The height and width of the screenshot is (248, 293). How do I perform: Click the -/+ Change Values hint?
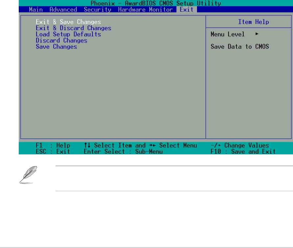click(x=240, y=146)
